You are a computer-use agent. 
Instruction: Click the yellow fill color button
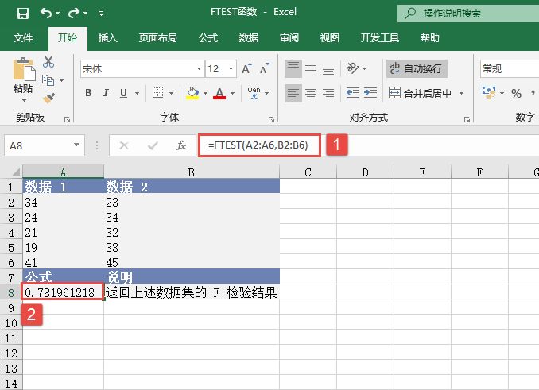192,94
